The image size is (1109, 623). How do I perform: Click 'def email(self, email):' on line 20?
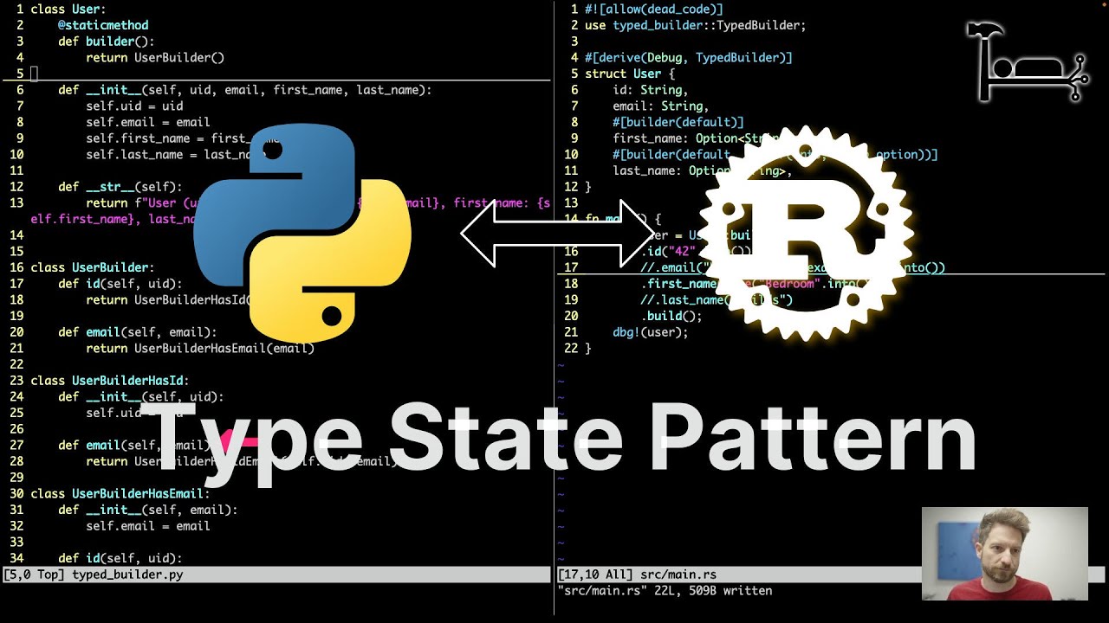click(x=138, y=331)
